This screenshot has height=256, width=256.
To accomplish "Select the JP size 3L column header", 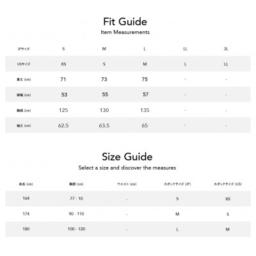I will point(226,49).
